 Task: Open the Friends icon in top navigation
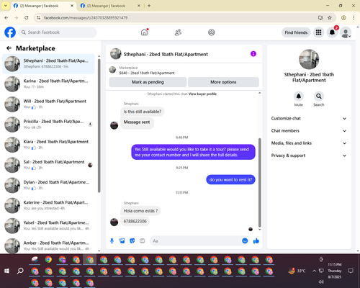click(x=178, y=32)
